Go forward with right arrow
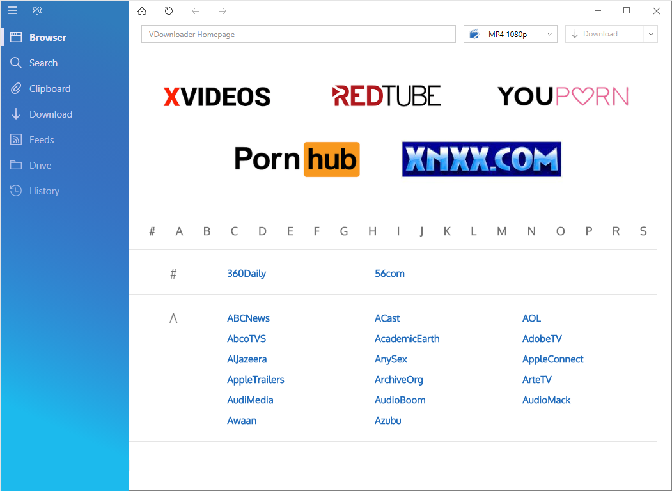This screenshot has height=491, width=672. (x=223, y=11)
